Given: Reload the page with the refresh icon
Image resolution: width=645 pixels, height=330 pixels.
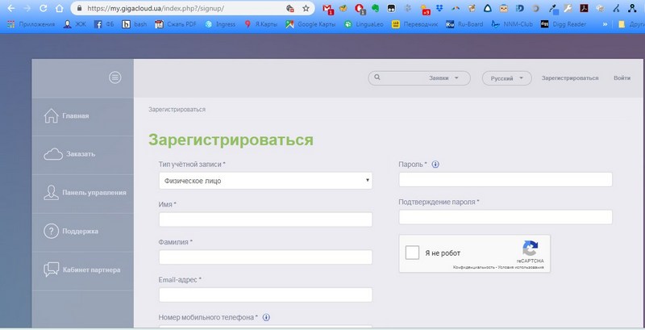Looking at the screenshot, I should point(44,8).
